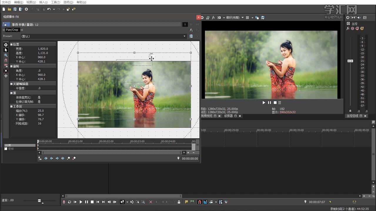Click the main timeline timecode 00:00:07:07
This screenshot has height=211, width=376.
click(x=317, y=202)
